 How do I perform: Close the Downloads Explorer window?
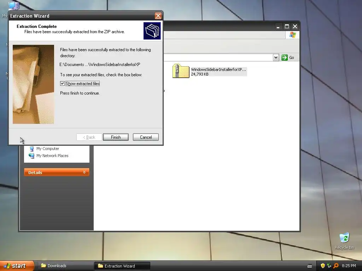[x=295, y=26]
